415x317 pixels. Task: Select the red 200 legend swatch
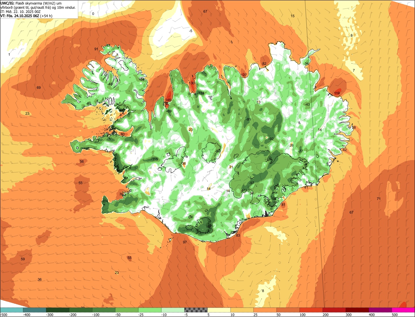pos(334,310)
